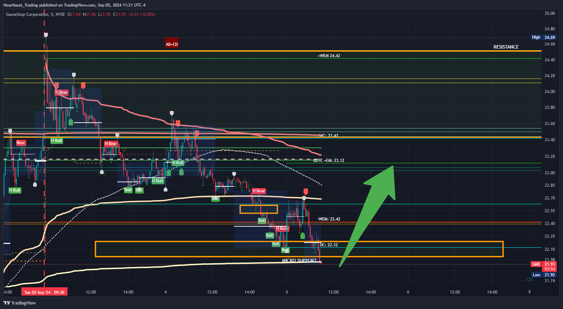The width and height of the screenshot is (563, 309).
Task: Click the 0DTE +EM: 23.12 label
Action: 329,161
